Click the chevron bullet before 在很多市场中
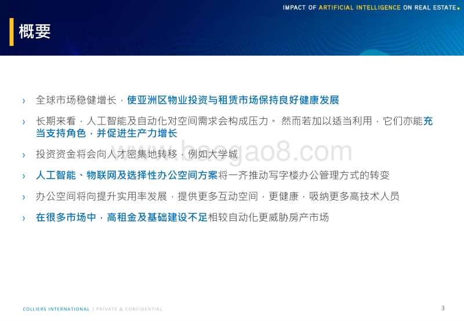Image resolution: width=464 pixels, height=321 pixels. point(24,218)
